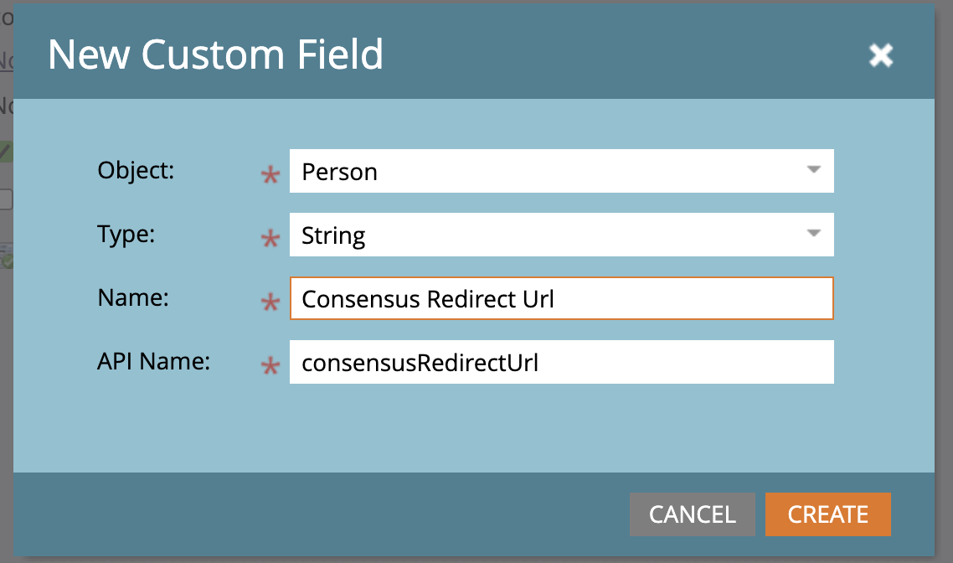Click the New Custom Field title
Image resolution: width=953 pixels, height=563 pixels.
tap(216, 54)
